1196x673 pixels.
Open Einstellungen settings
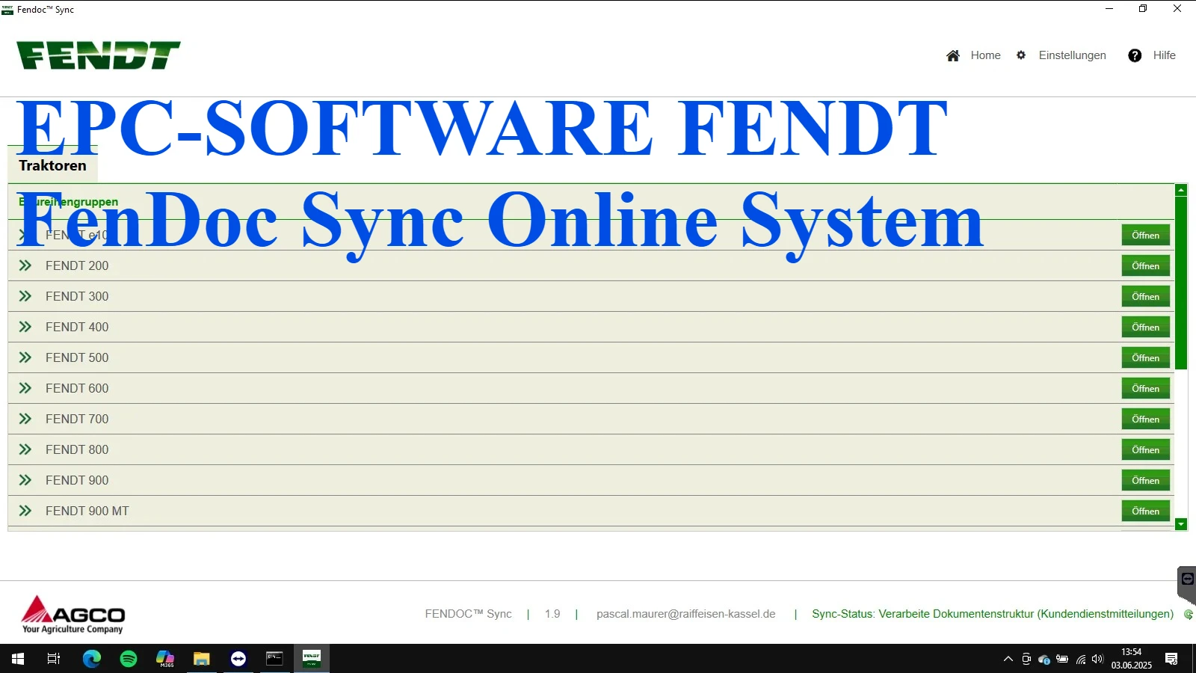1061,55
